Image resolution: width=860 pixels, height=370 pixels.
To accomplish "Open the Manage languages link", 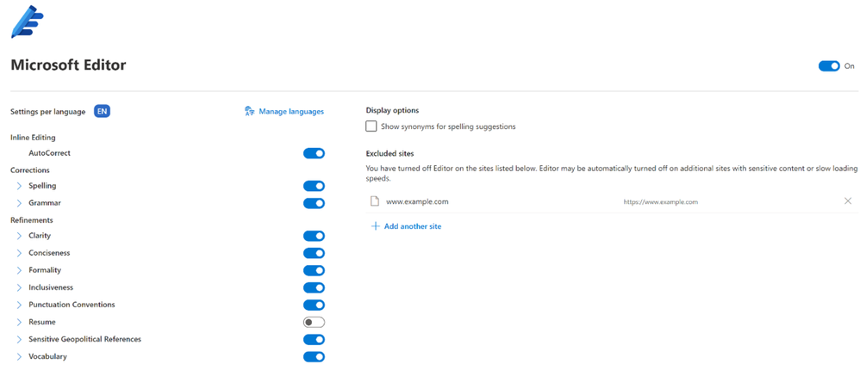I will tap(291, 111).
